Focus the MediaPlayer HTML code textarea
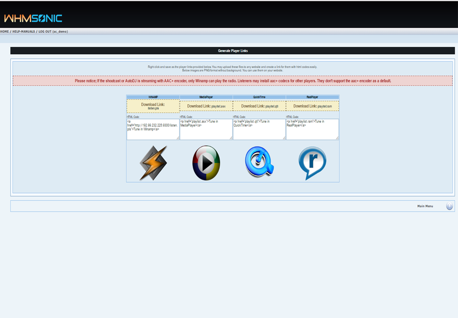Viewport: 458px width, 318px height. click(206, 129)
